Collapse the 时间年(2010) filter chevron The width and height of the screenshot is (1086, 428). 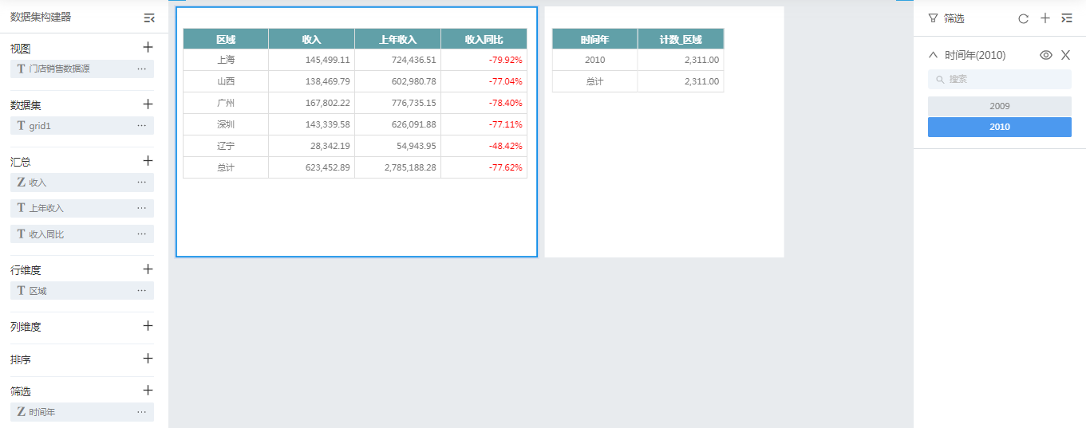click(x=933, y=55)
